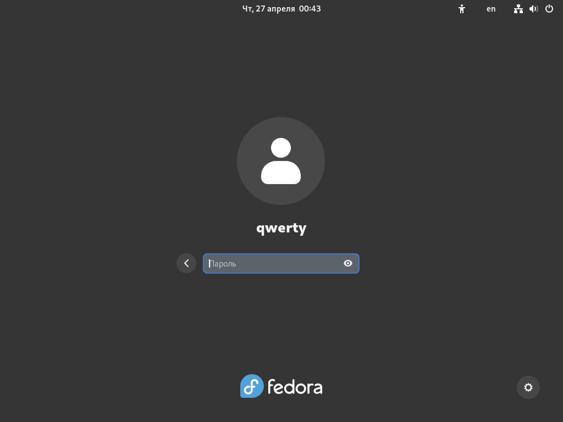Expand the "en" keyboard layout selector
The height and width of the screenshot is (422, 563).
491,9
